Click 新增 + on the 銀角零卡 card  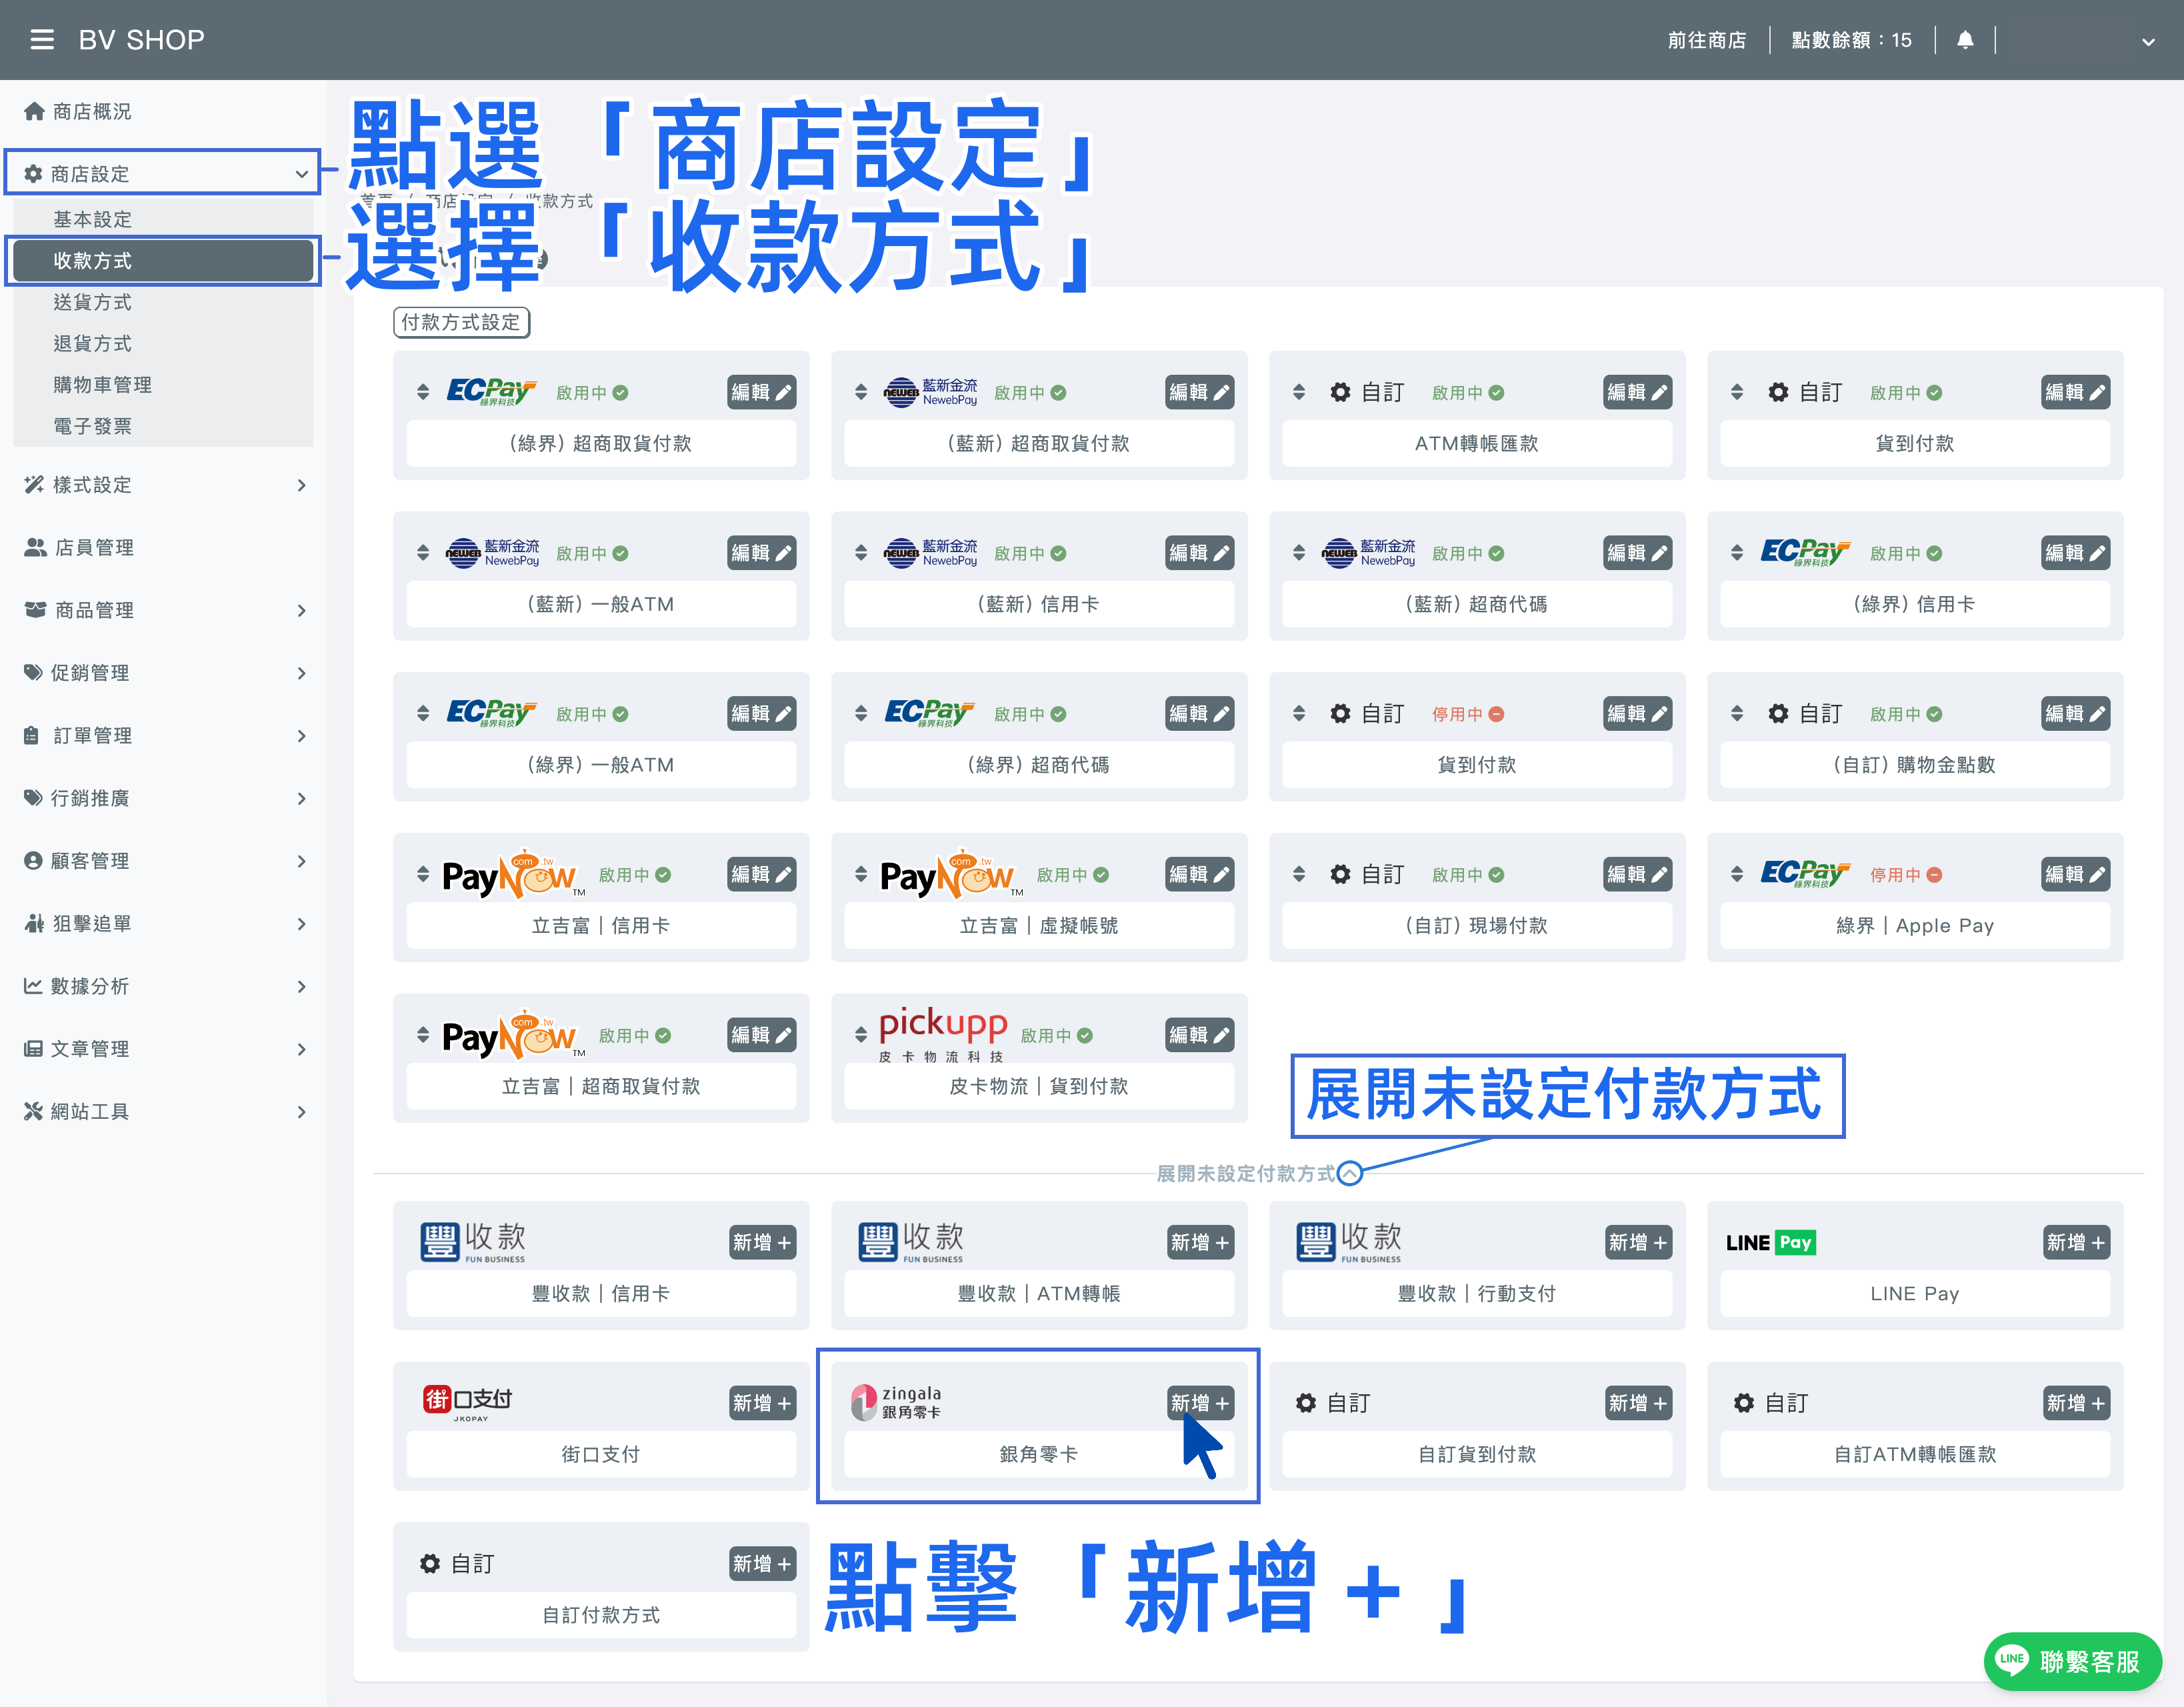tap(1199, 1403)
